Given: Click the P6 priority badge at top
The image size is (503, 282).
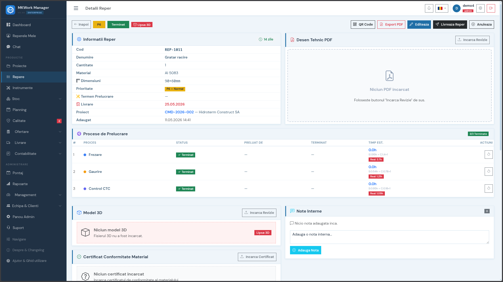Looking at the screenshot, I should 99,25.
